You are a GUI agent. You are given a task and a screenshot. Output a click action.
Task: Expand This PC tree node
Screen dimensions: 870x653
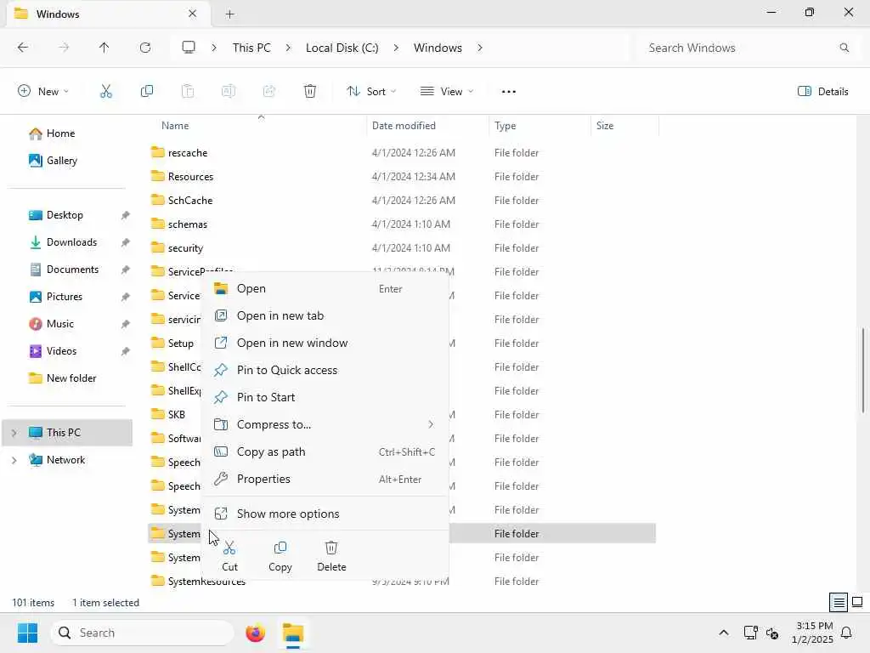(14, 433)
